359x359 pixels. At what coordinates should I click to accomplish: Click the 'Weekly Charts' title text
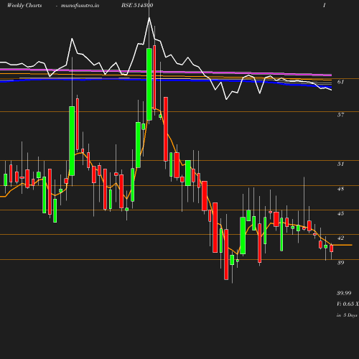point(24,5)
